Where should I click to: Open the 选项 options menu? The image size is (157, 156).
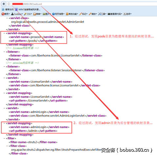point(127,14)
